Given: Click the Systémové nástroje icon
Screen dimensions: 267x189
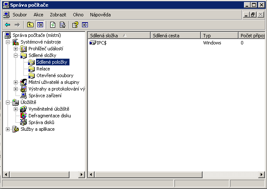Looking at the screenshot, I should point(15,42).
